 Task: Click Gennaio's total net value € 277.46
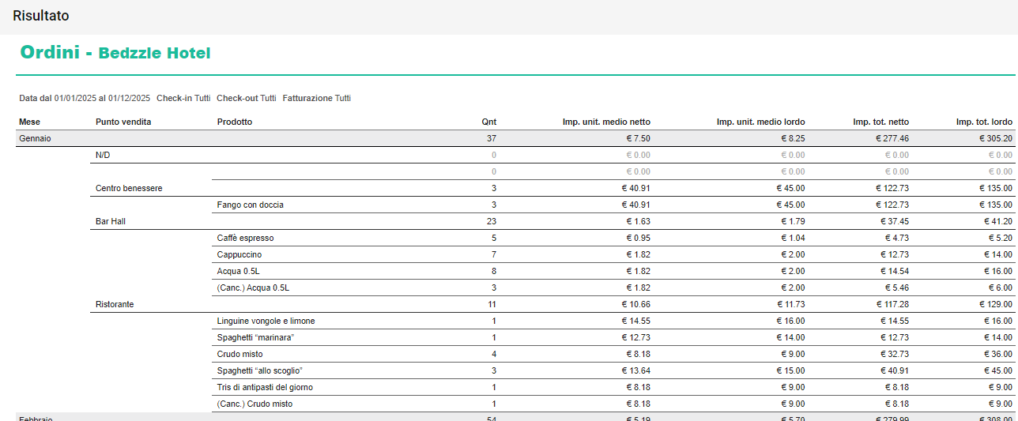[892, 138]
